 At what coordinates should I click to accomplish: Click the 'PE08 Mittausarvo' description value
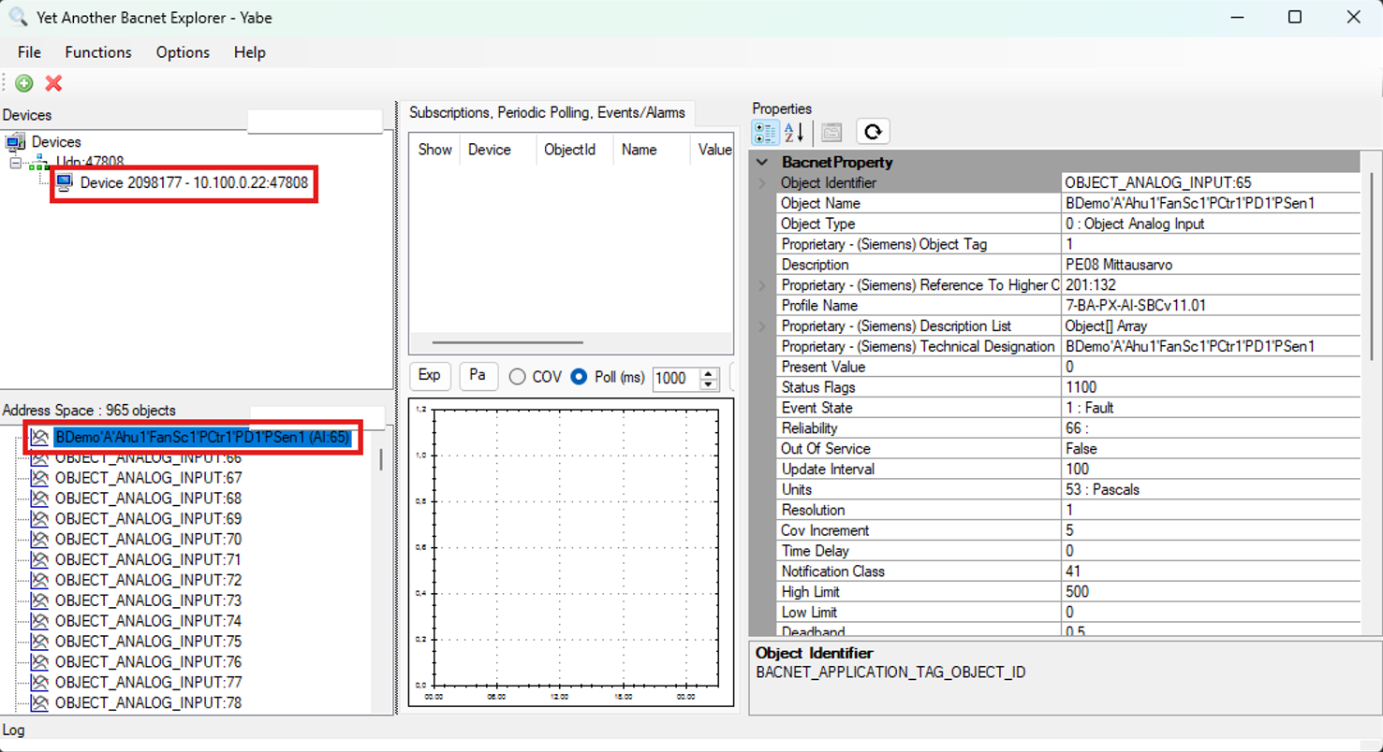pos(1118,265)
